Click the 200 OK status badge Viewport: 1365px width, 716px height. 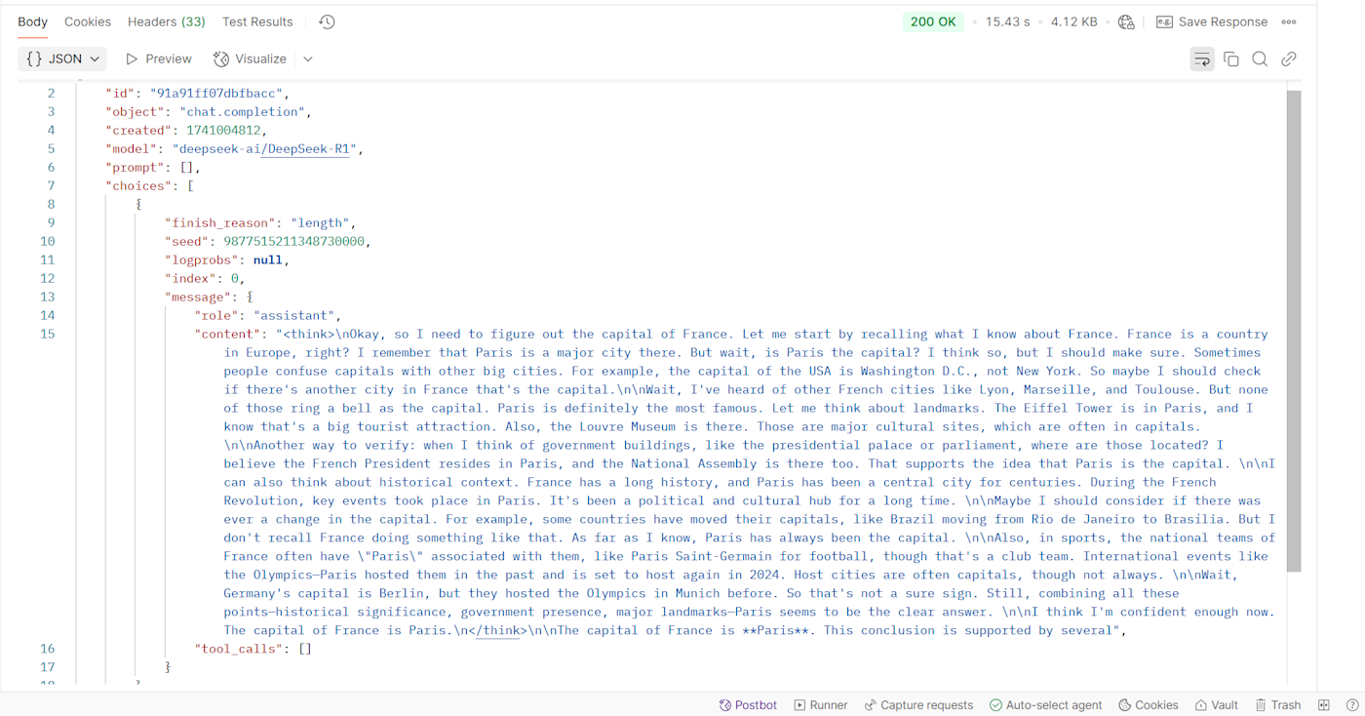point(933,21)
